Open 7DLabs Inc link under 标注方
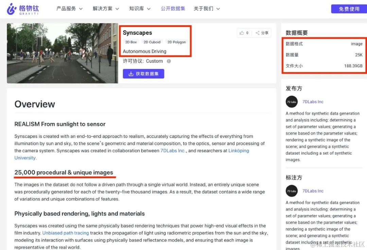The image size is (367, 250). tap(313, 191)
